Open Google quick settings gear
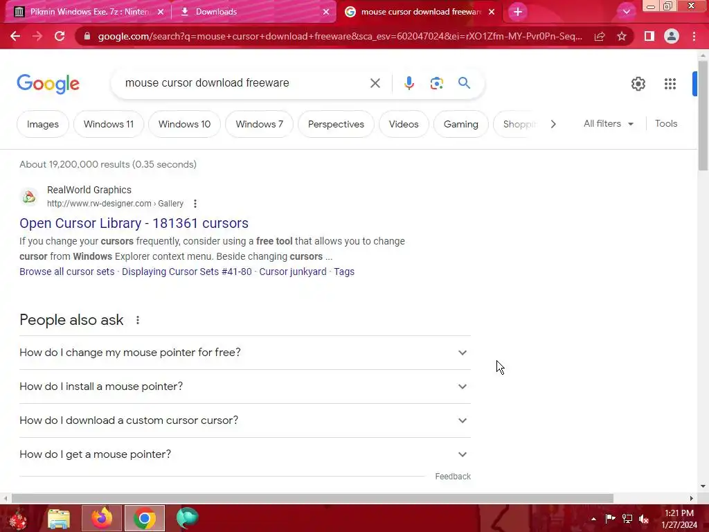 coord(638,84)
